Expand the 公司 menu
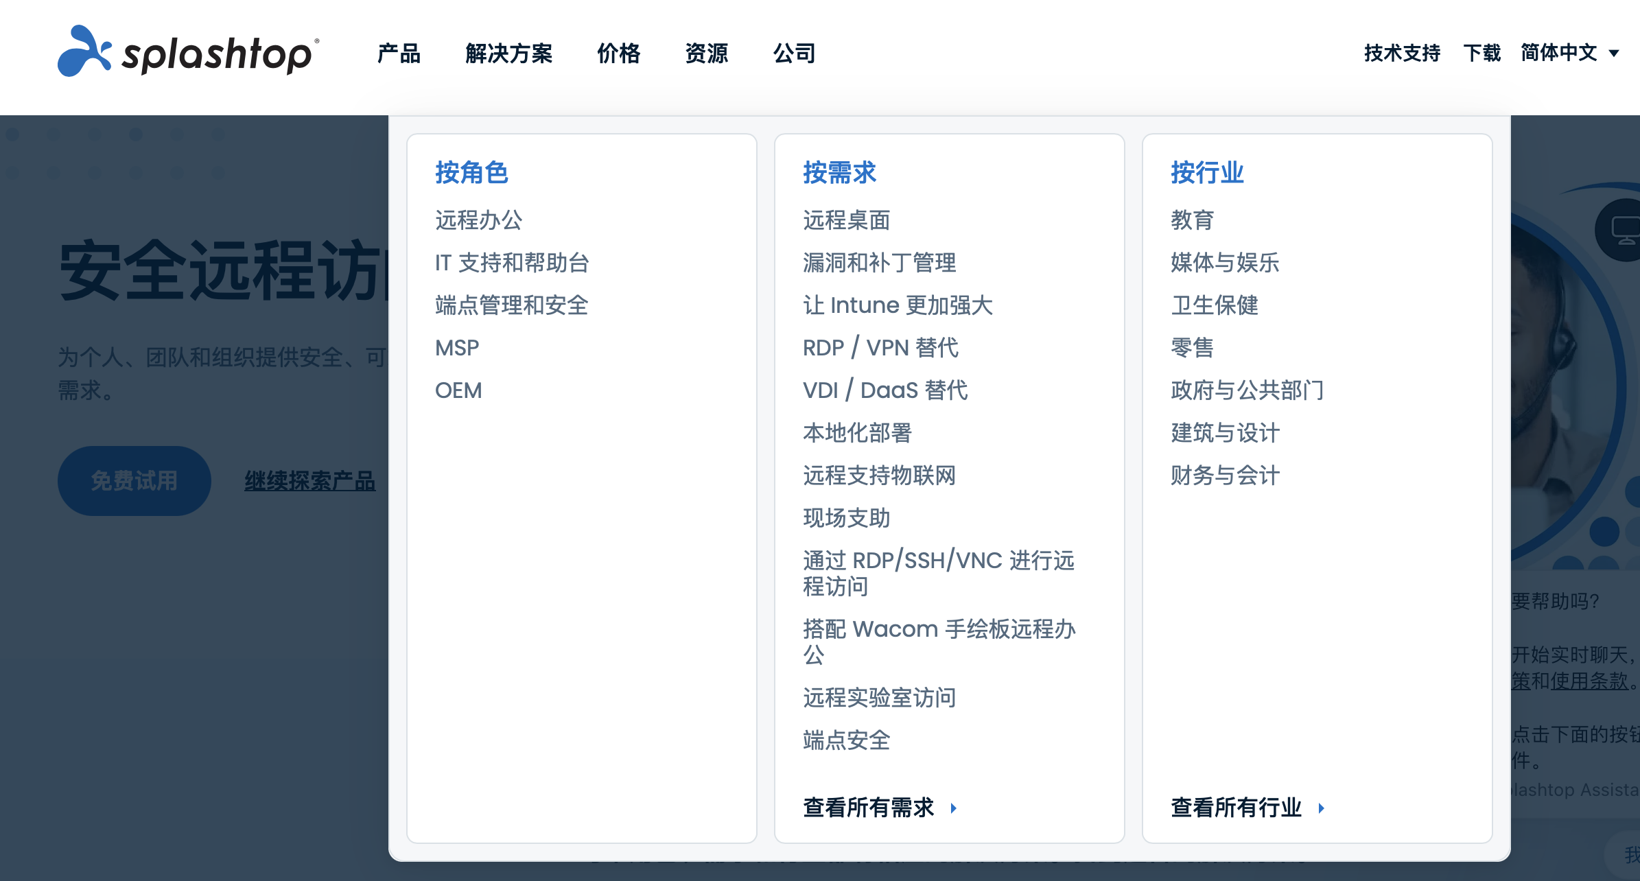The height and width of the screenshot is (881, 1640). point(794,53)
